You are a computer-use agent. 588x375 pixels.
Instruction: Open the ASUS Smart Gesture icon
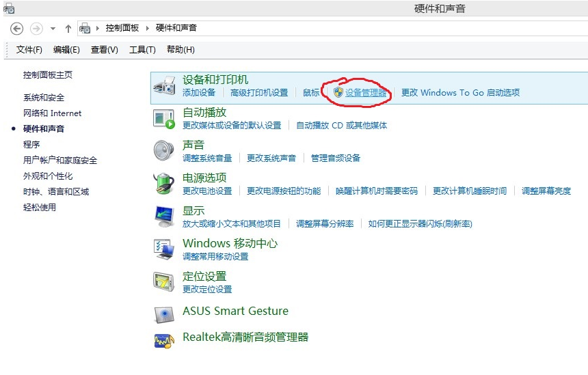click(x=164, y=314)
